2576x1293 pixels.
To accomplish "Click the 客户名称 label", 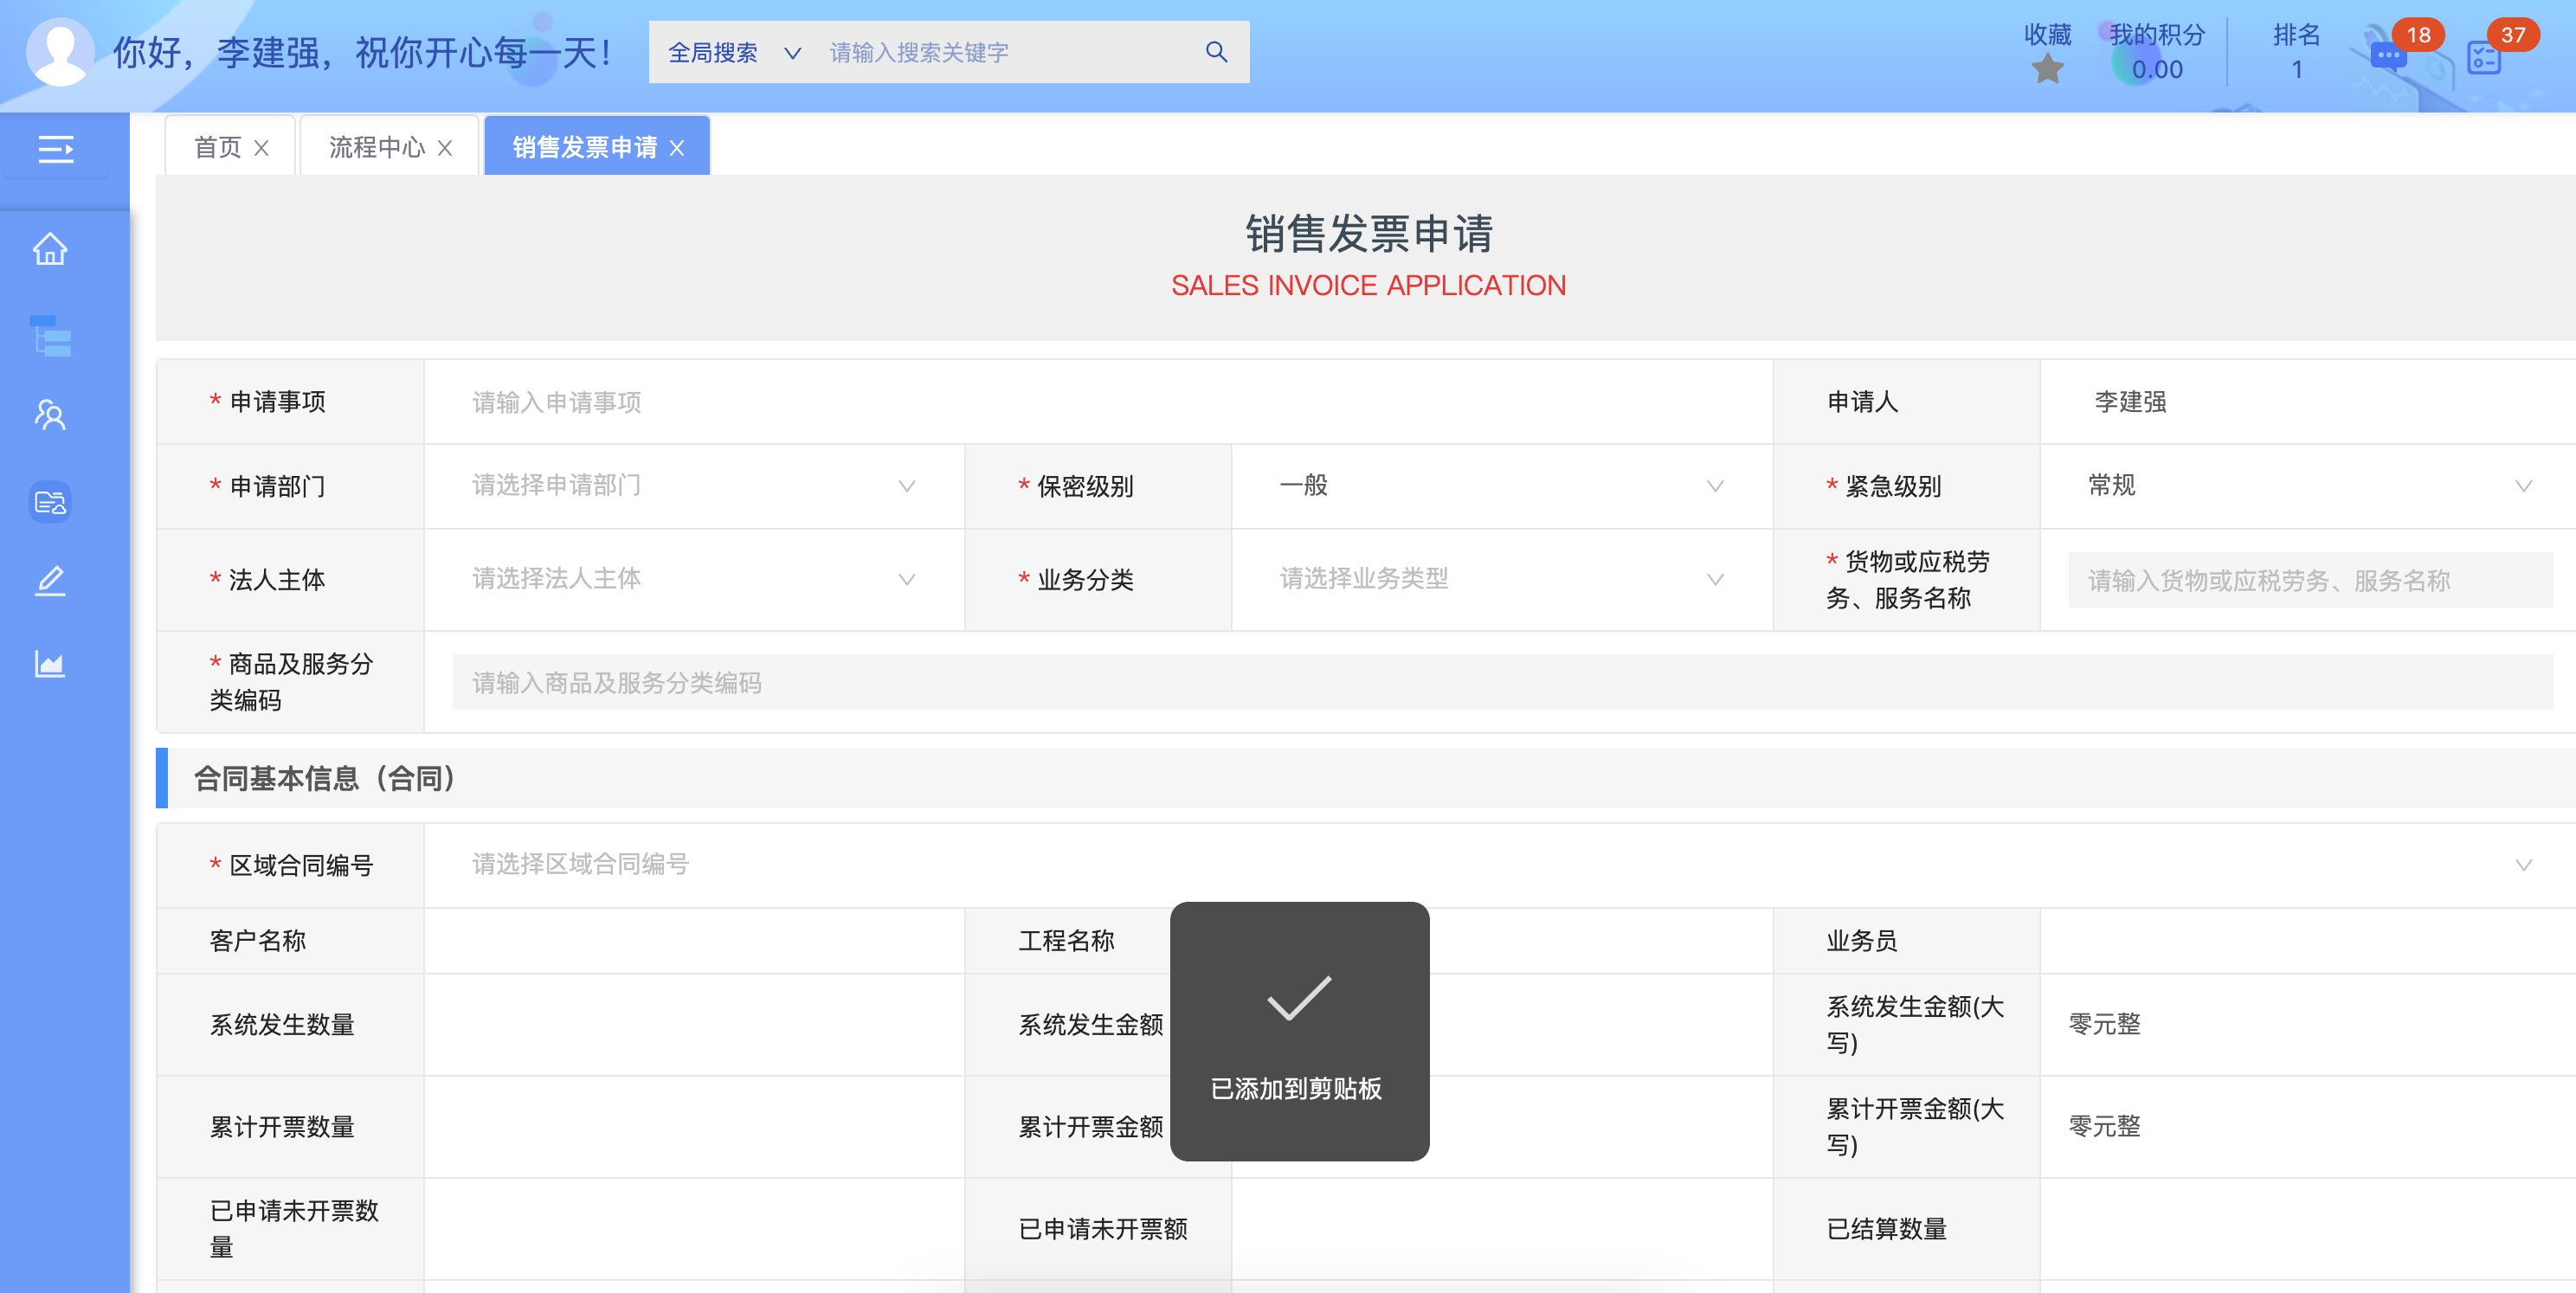I will [x=258, y=940].
